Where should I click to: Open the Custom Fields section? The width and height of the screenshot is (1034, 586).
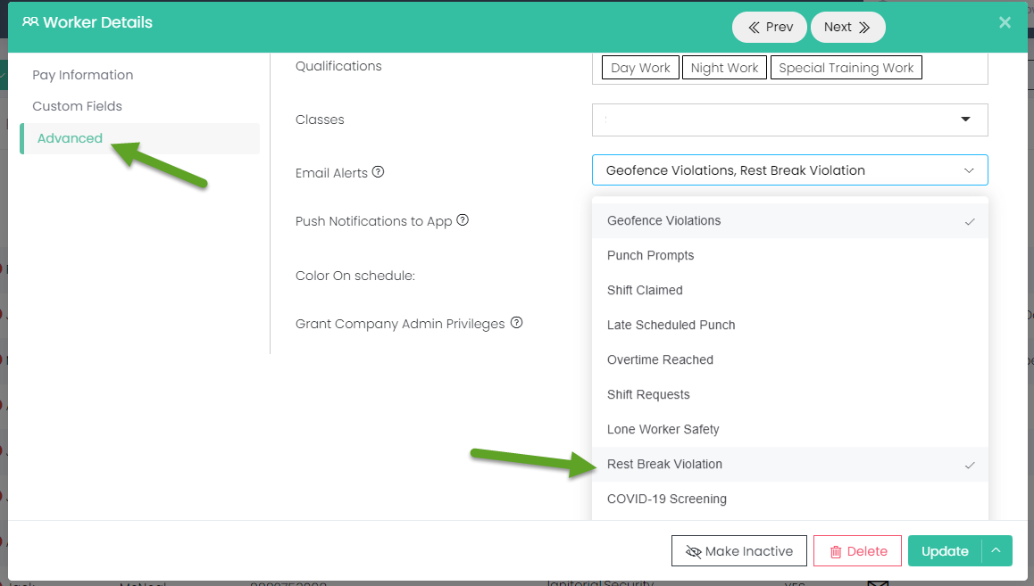pyautogui.click(x=78, y=106)
